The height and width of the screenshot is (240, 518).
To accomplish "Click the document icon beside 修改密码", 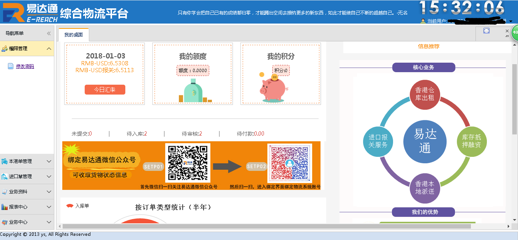I will 11,66.
